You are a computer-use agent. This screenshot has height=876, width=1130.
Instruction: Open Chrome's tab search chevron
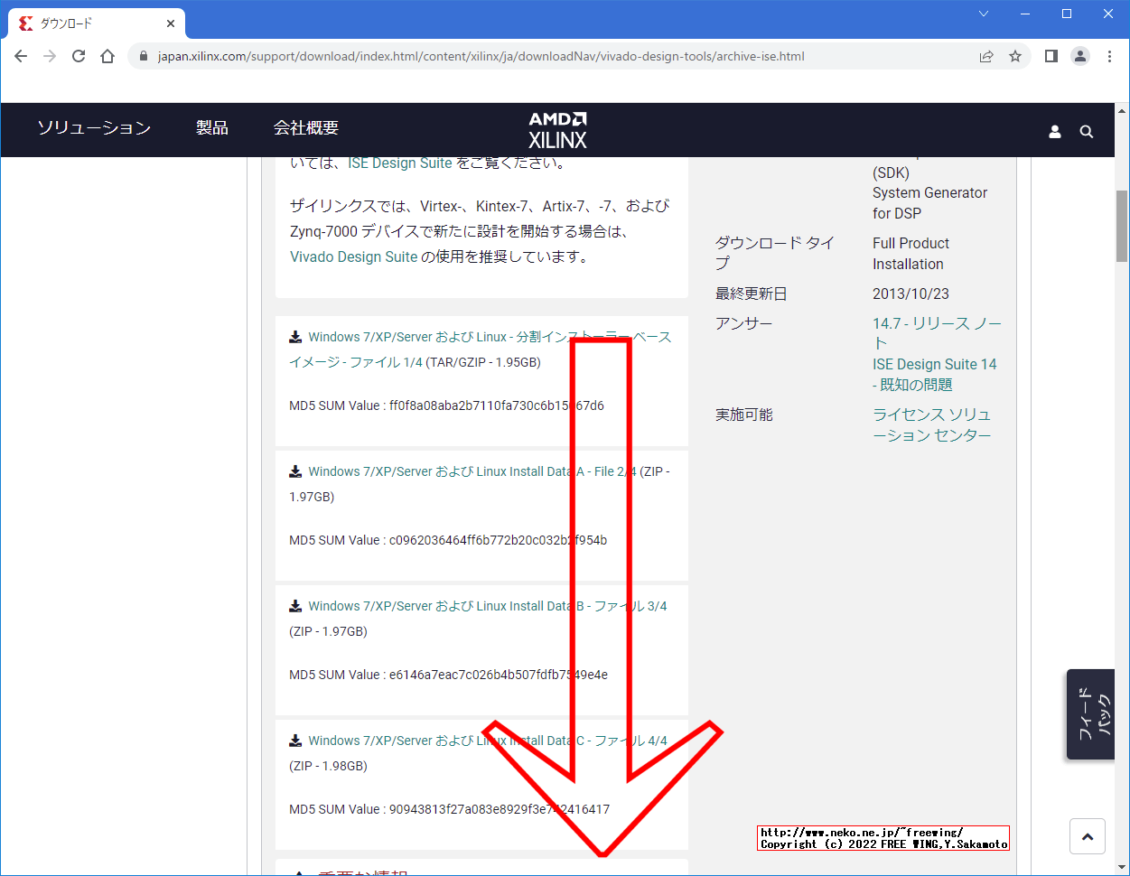pyautogui.click(x=983, y=14)
